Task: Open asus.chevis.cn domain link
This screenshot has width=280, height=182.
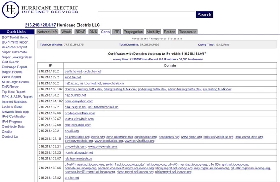Action: pyautogui.click(x=113, y=83)
